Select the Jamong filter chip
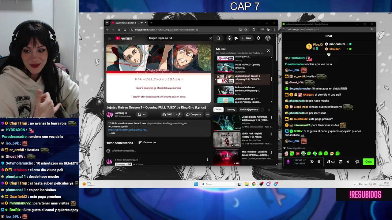 point(231,109)
